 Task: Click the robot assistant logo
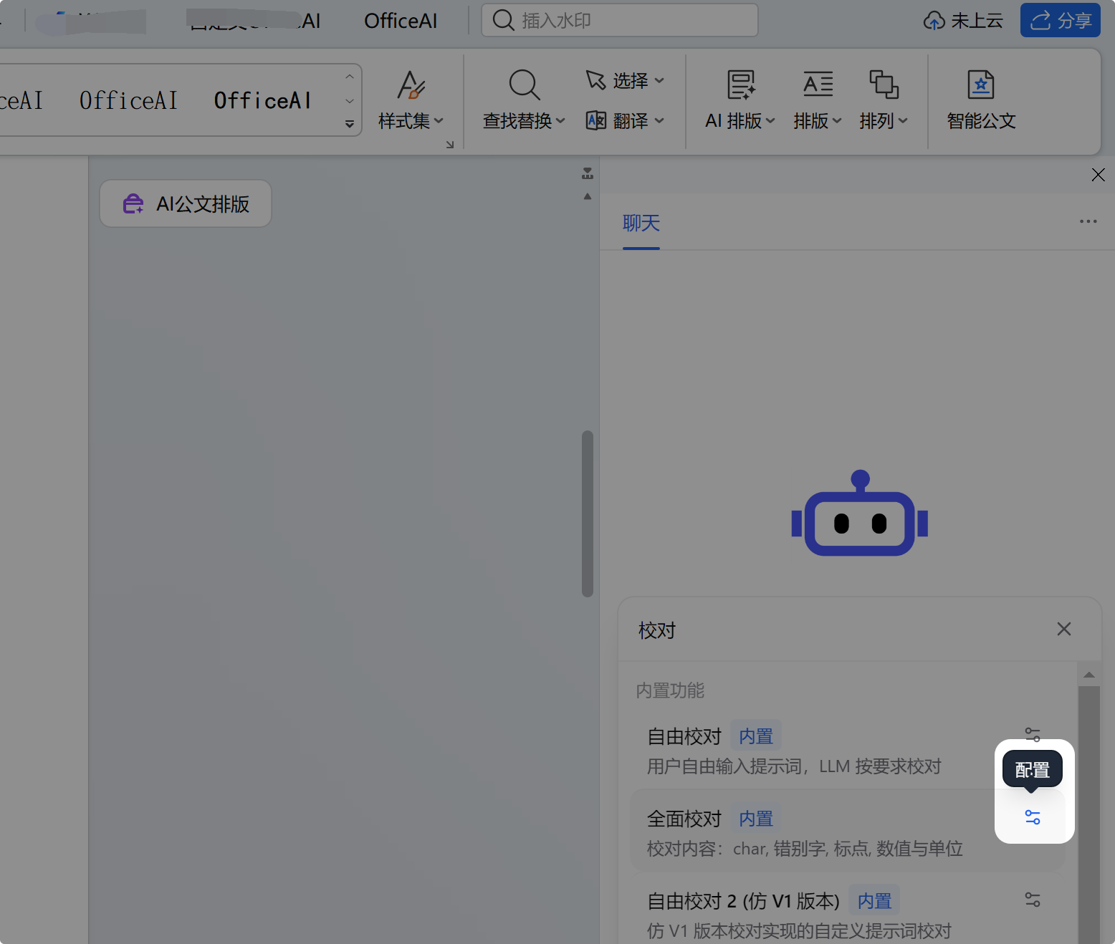pos(859,513)
